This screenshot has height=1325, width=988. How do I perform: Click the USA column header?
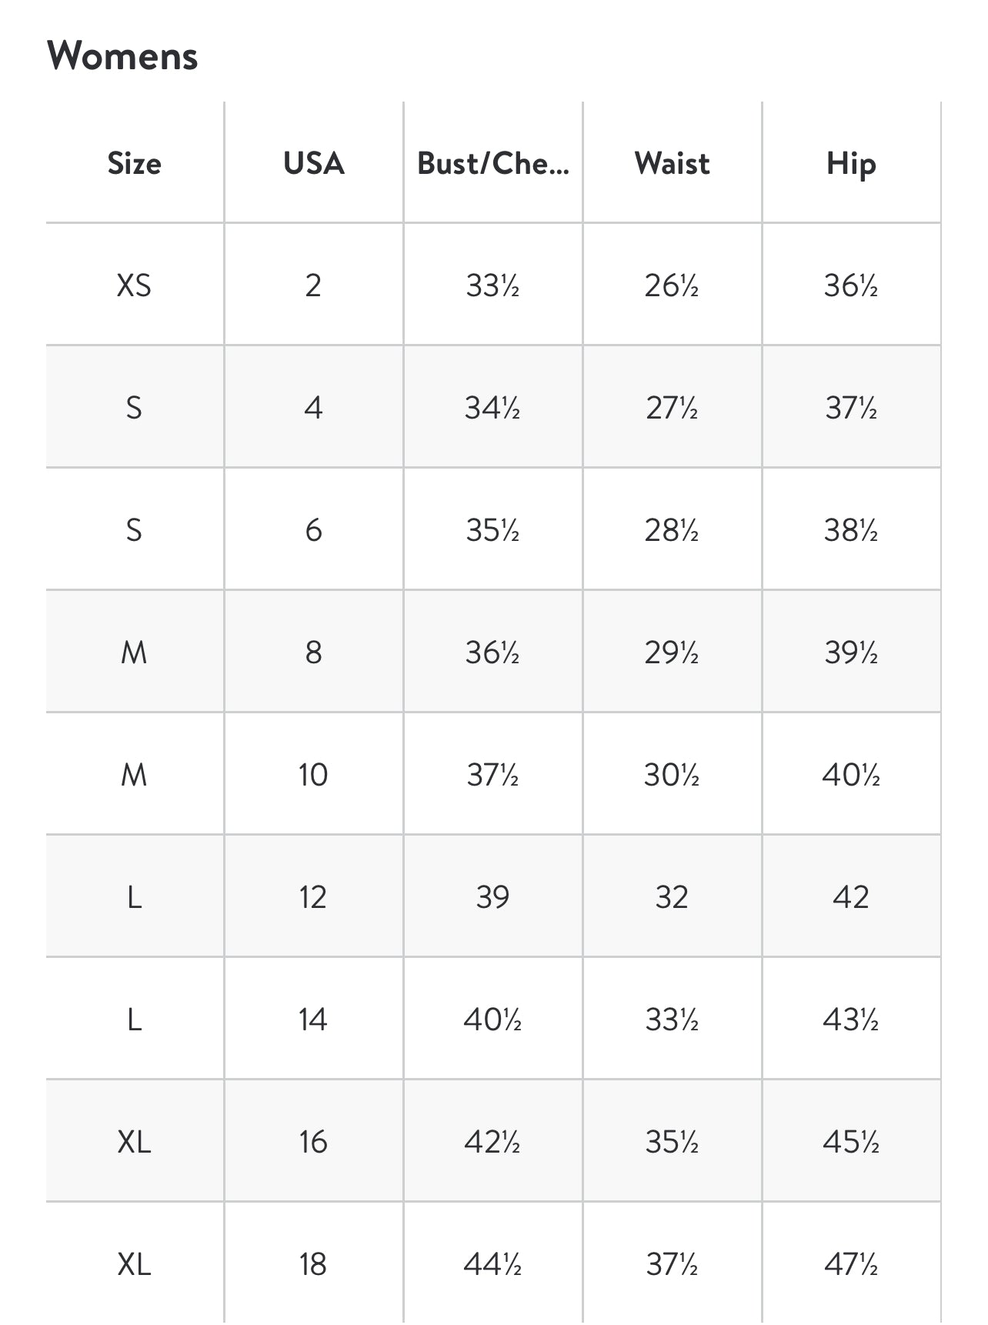[x=313, y=163]
